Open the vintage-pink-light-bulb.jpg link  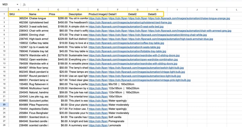149,80
